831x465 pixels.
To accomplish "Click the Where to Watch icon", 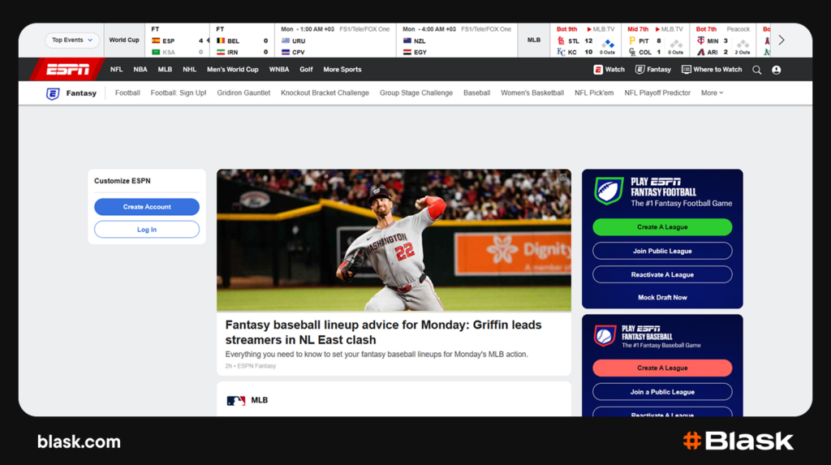I will tap(687, 70).
